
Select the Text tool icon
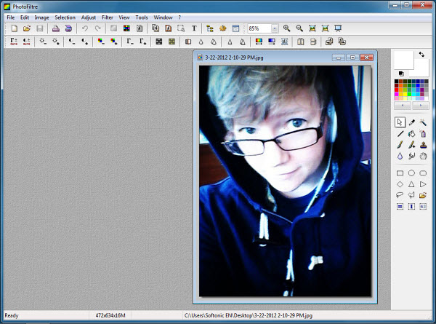tap(194, 28)
